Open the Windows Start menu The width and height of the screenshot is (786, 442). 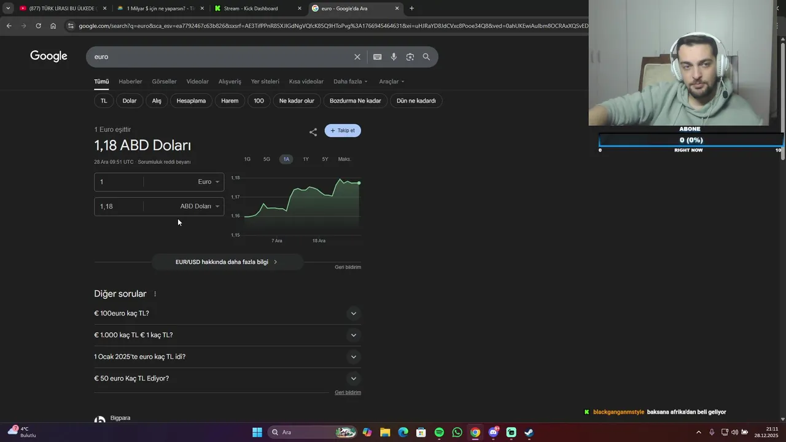coord(257,432)
